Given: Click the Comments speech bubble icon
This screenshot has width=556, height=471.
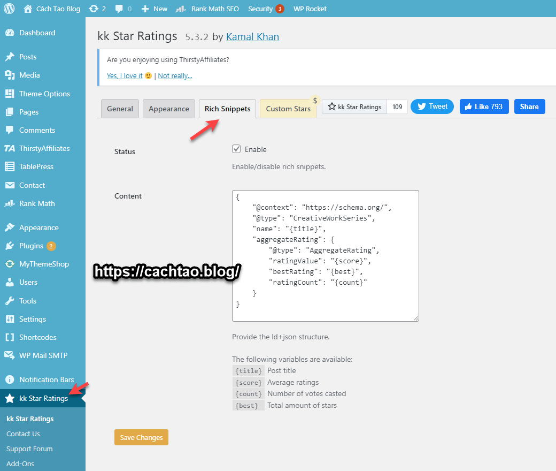Looking at the screenshot, I should [x=10, y=130].
